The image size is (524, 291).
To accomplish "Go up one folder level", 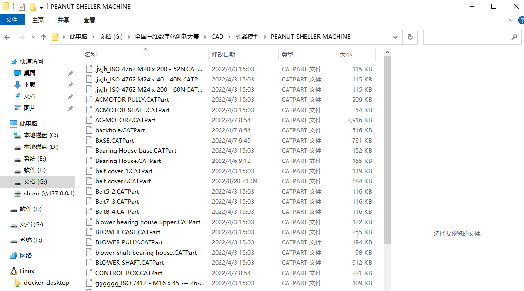I will (43, 37).
